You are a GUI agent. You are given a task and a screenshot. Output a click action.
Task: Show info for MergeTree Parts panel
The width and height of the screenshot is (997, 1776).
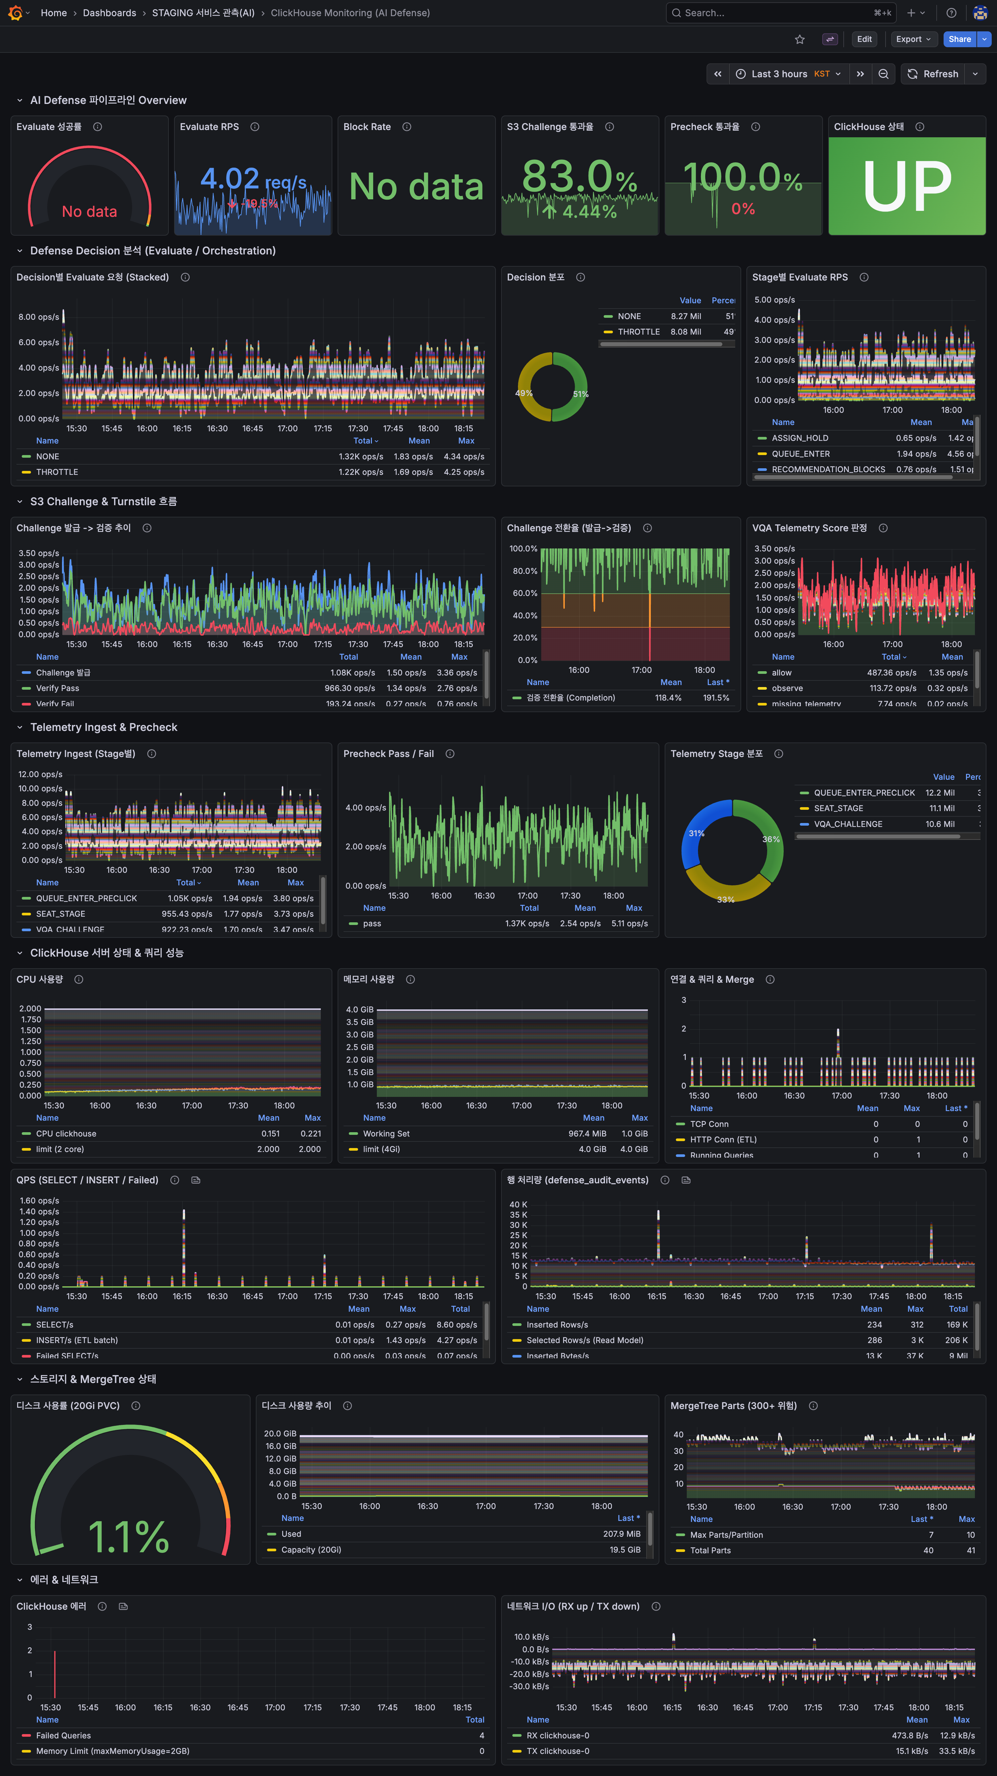[814, 1406]
